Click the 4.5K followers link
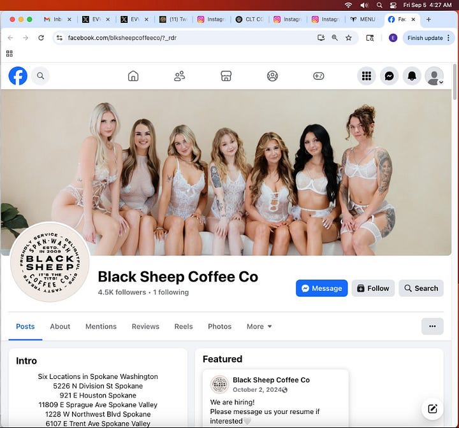Screen dimensions: 459x428 [122, 292]
